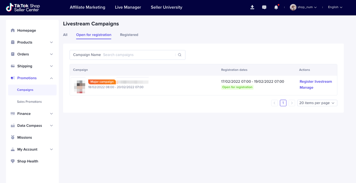Click the download icon in top bar
The width and height of the screenshot is (356, 183).
coord(252,7)
